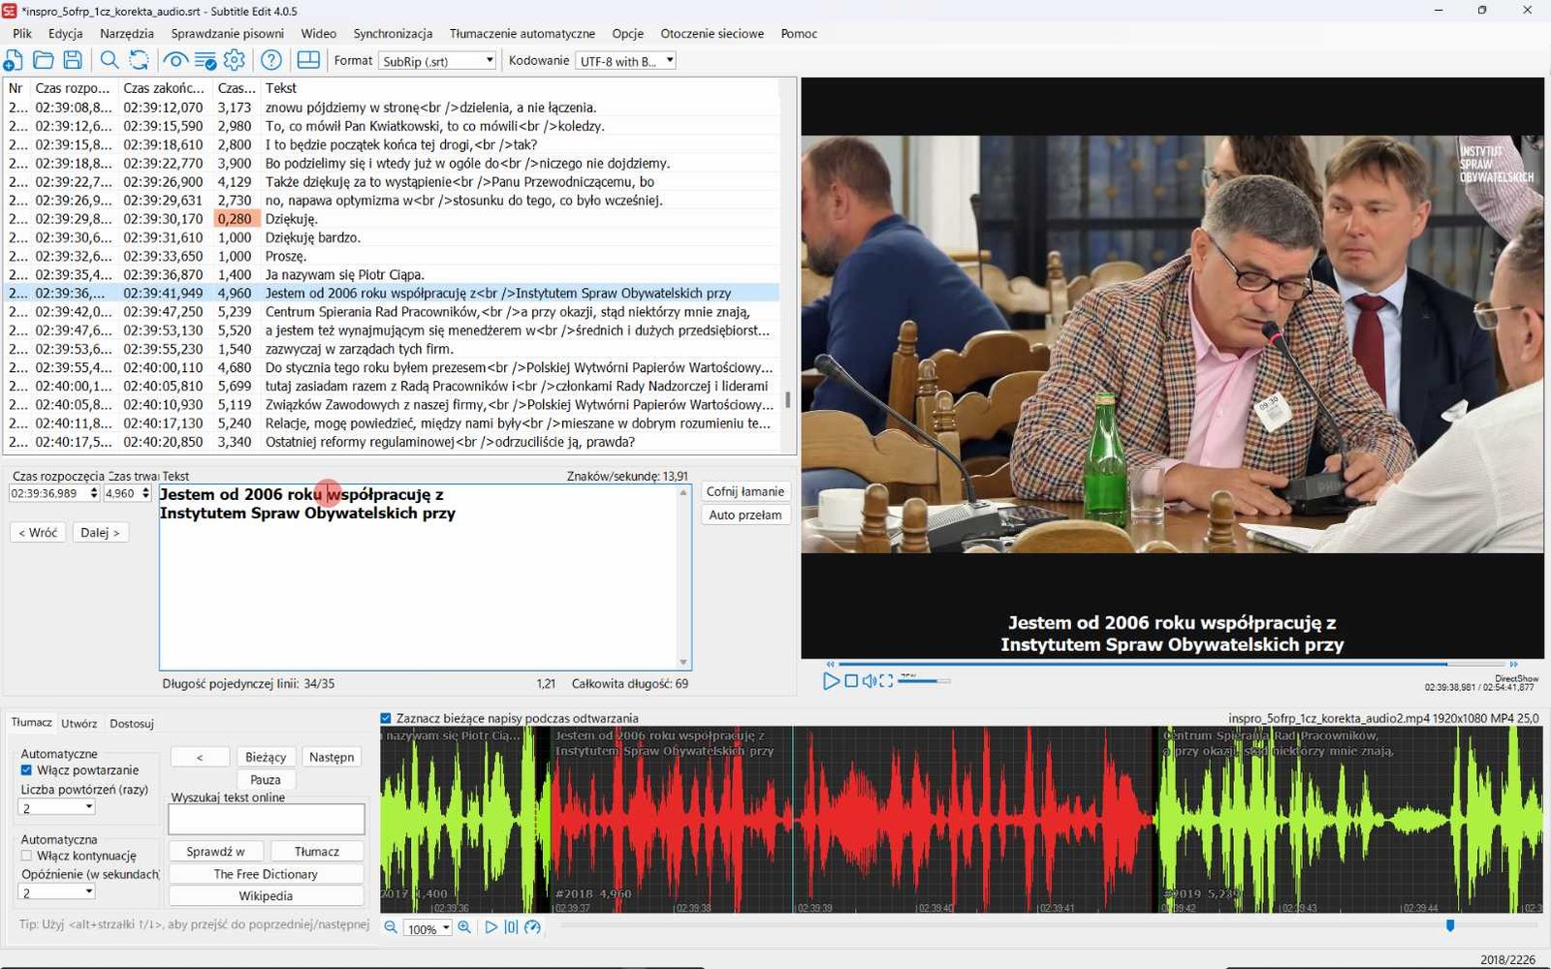Open the Synchronizacja menu
Screen dimensions: 1551x969
tap(393, 33)
